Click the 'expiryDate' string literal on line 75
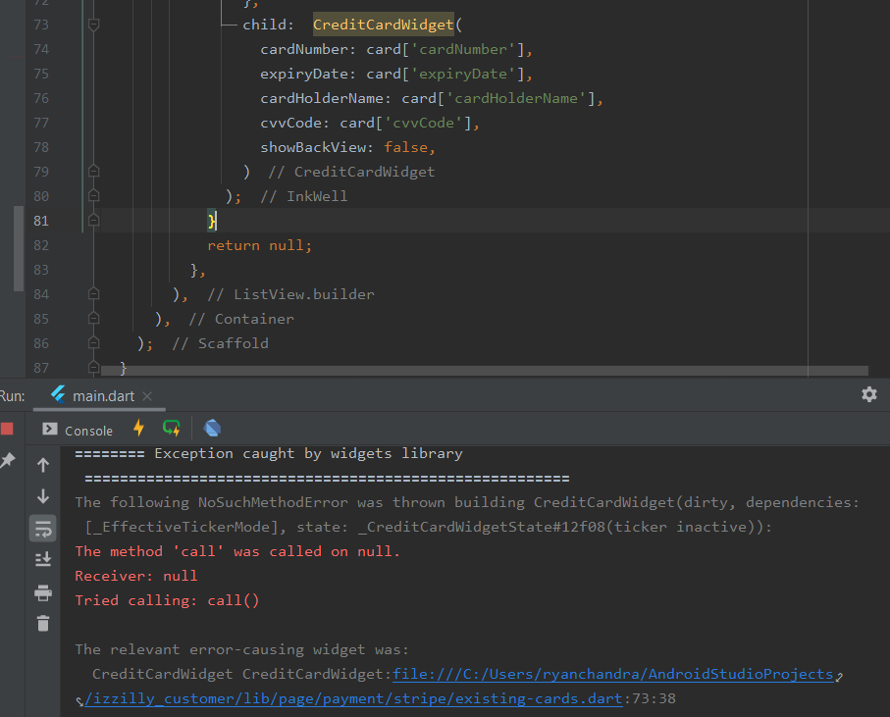890x717 pixels. click(463, 74)
